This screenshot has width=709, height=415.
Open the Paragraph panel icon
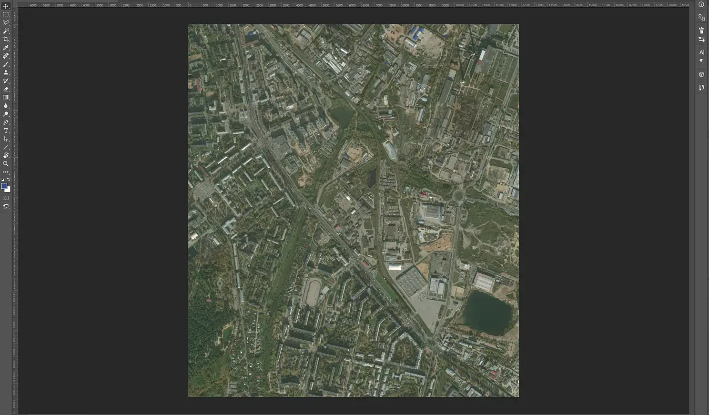701,61
